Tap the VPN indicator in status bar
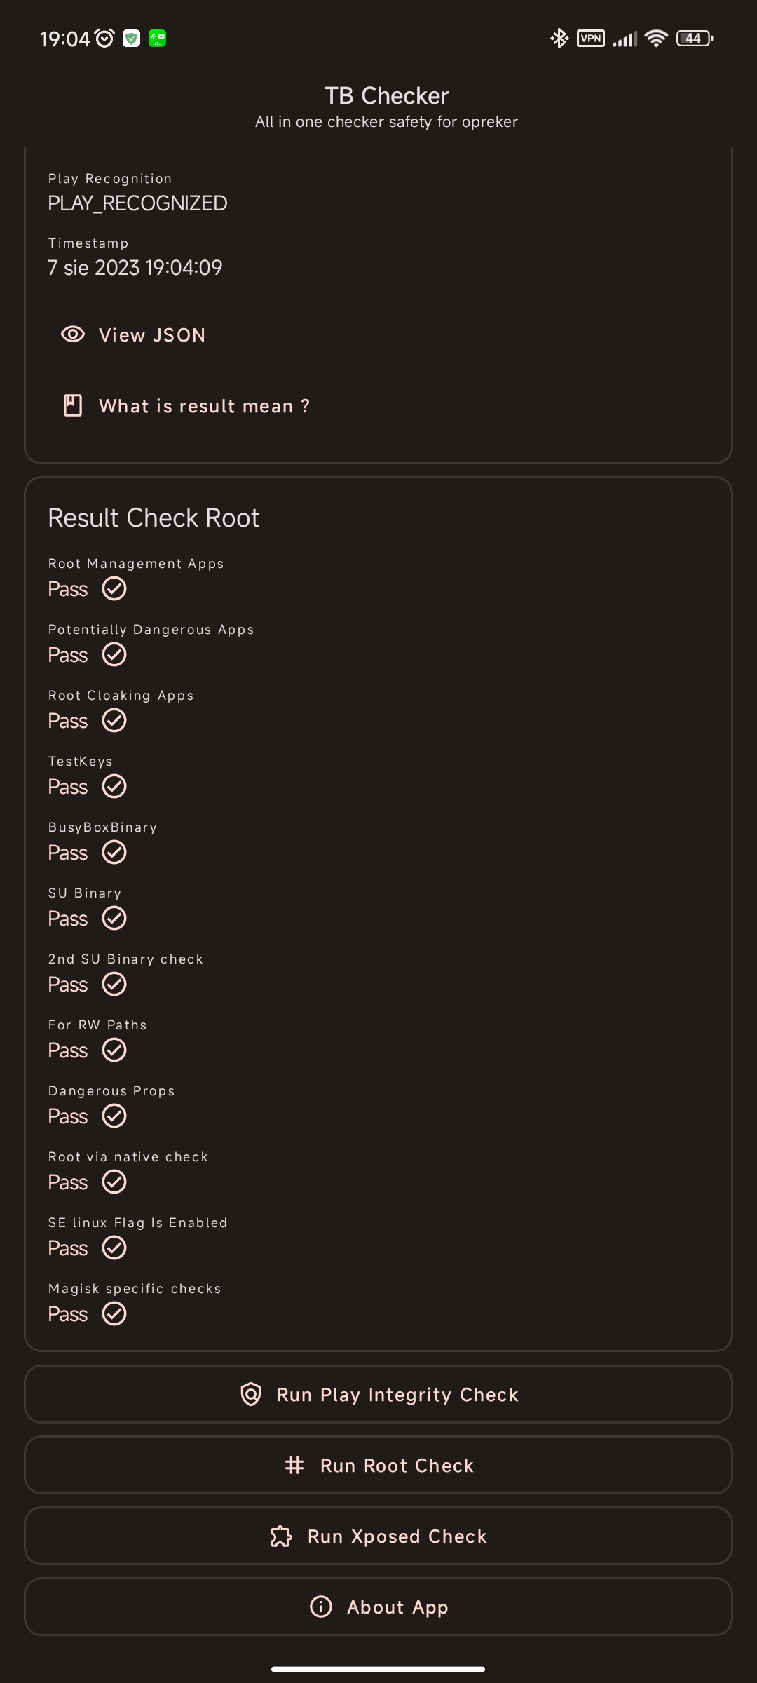 (591, 38)
